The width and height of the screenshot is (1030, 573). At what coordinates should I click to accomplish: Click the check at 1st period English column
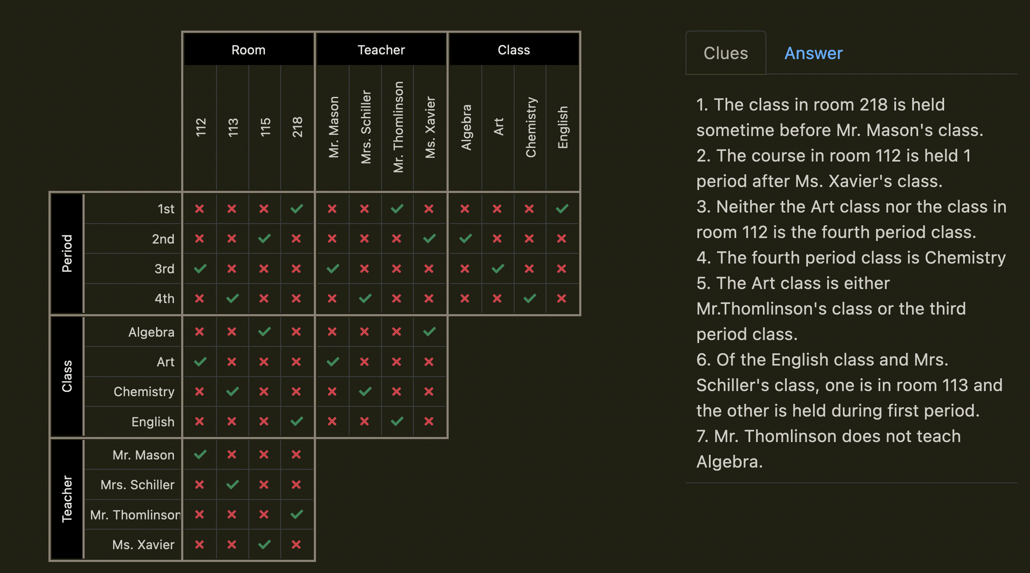(562, 209)
